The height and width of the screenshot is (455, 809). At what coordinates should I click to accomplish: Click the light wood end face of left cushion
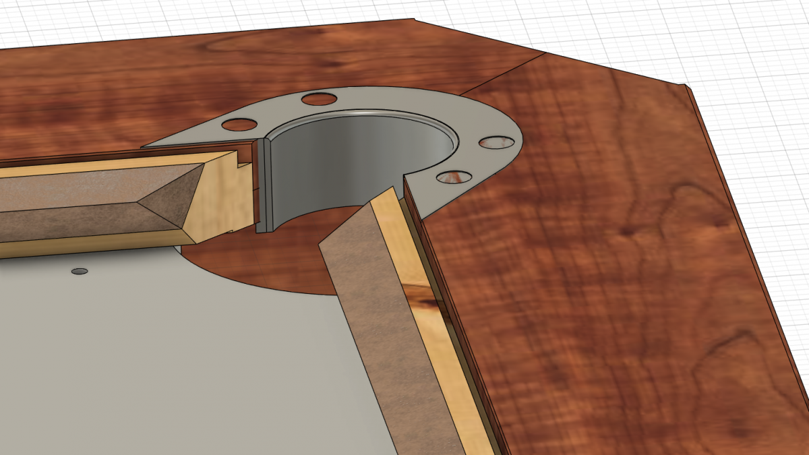(x=222, y=195)
